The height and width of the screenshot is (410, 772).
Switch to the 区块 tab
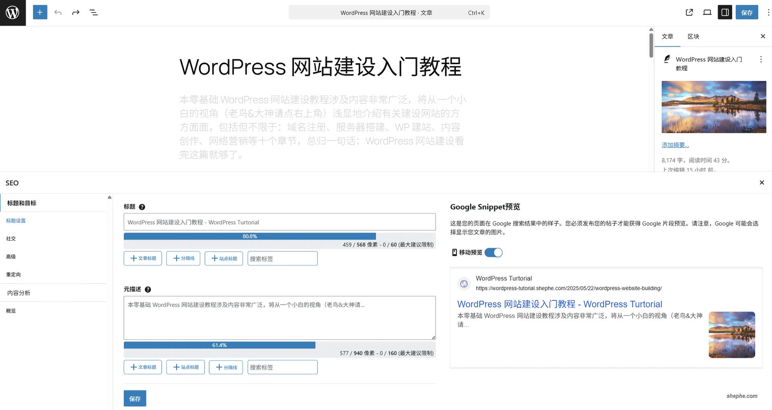693,37
